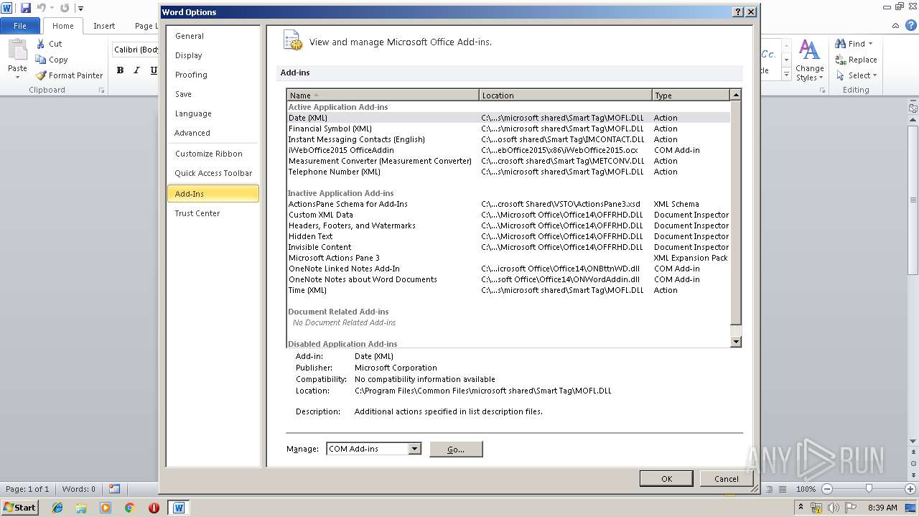Image resolution: width=919 pixels, height=517 pixels.
Task: Open Chrome from the taskbar
Action: (129, 508)
